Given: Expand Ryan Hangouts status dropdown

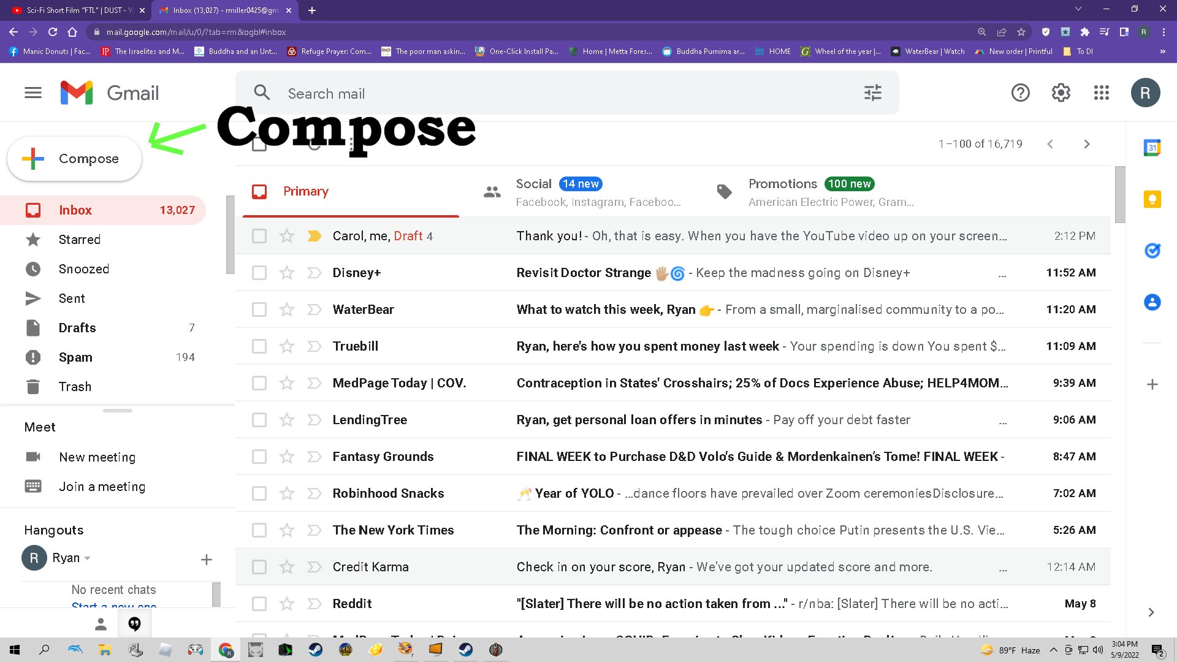Looking at the screenshot, I should (88, 558).
